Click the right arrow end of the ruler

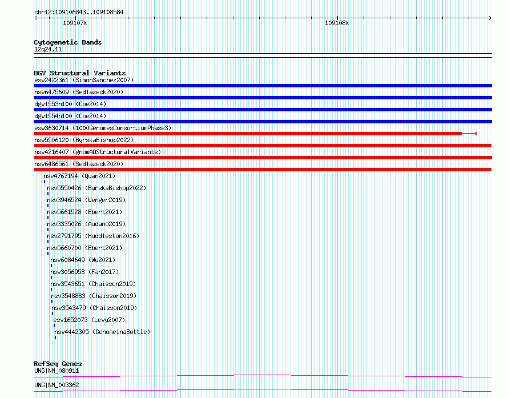tap(490, 18)
